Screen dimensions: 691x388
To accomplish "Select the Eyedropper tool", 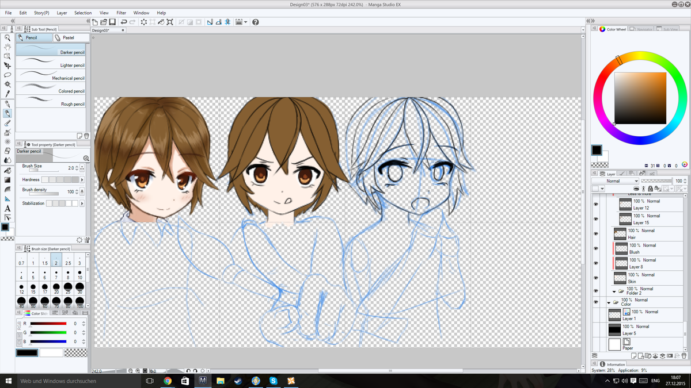I will (x=7, y=94).
